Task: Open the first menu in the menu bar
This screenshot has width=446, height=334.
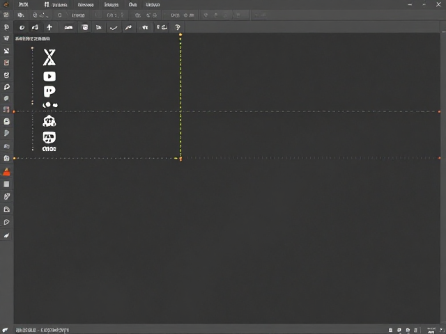Action: click(23, 5)
